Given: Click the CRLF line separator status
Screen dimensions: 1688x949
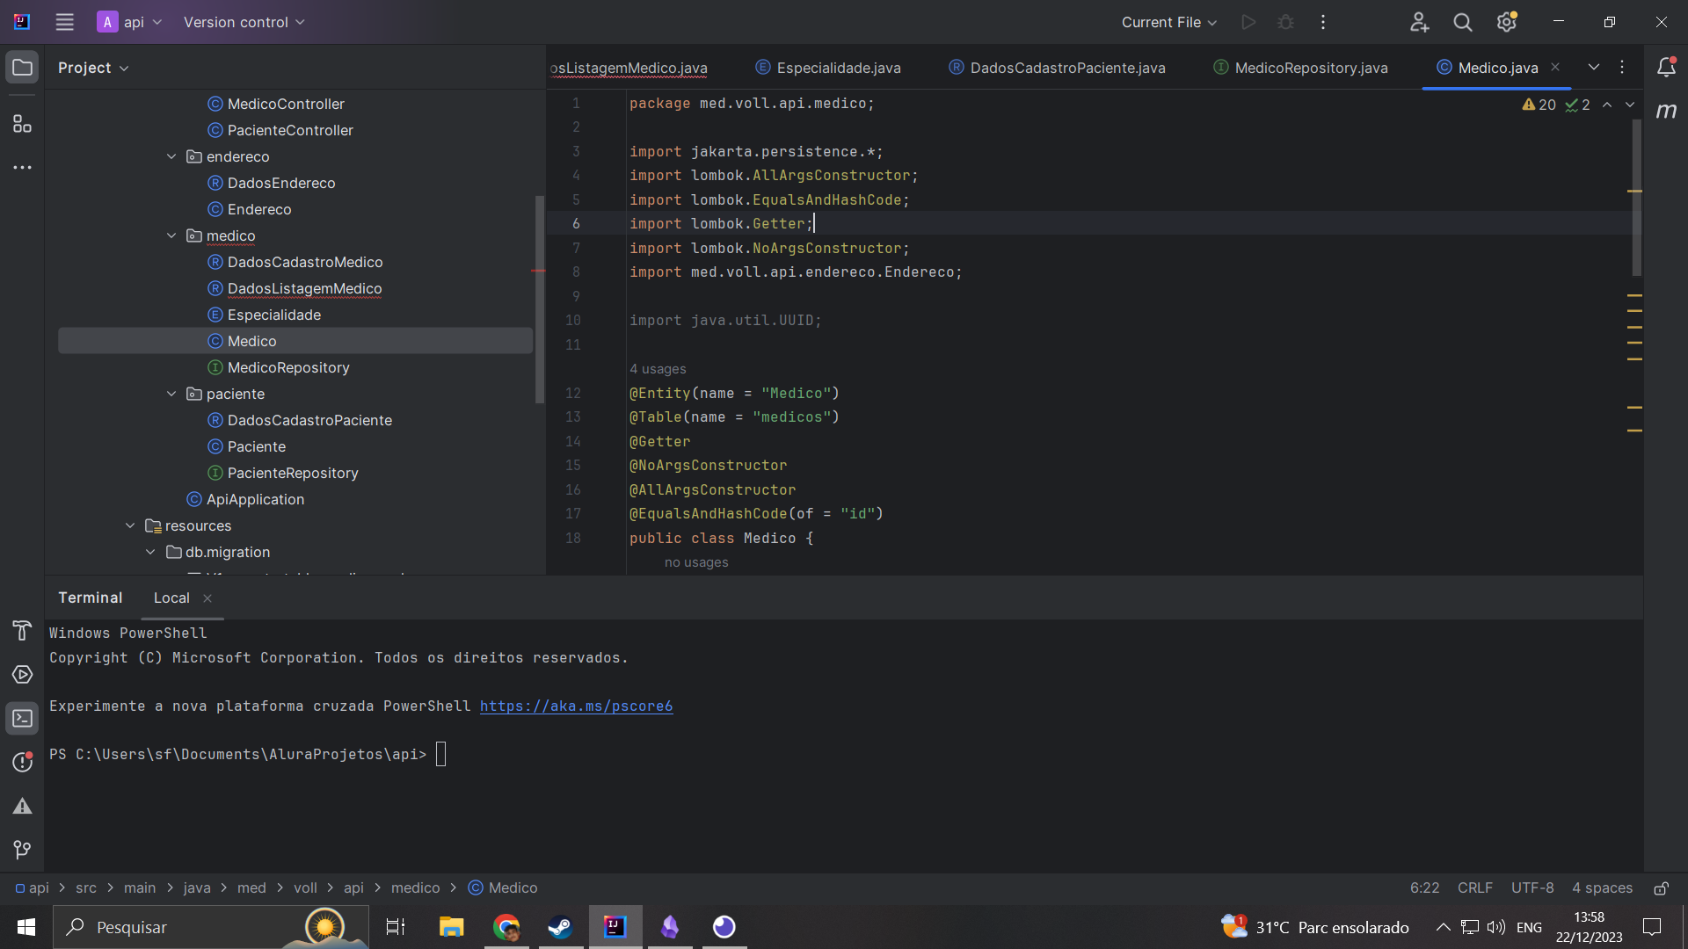Looking at the screenshot, I should pyautogui.click(x=1474, y=887).
